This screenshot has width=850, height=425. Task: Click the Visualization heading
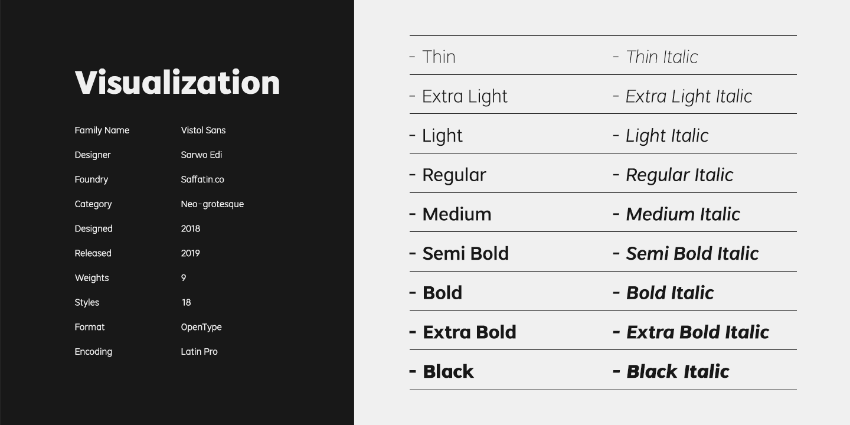[x=177, y=82]
